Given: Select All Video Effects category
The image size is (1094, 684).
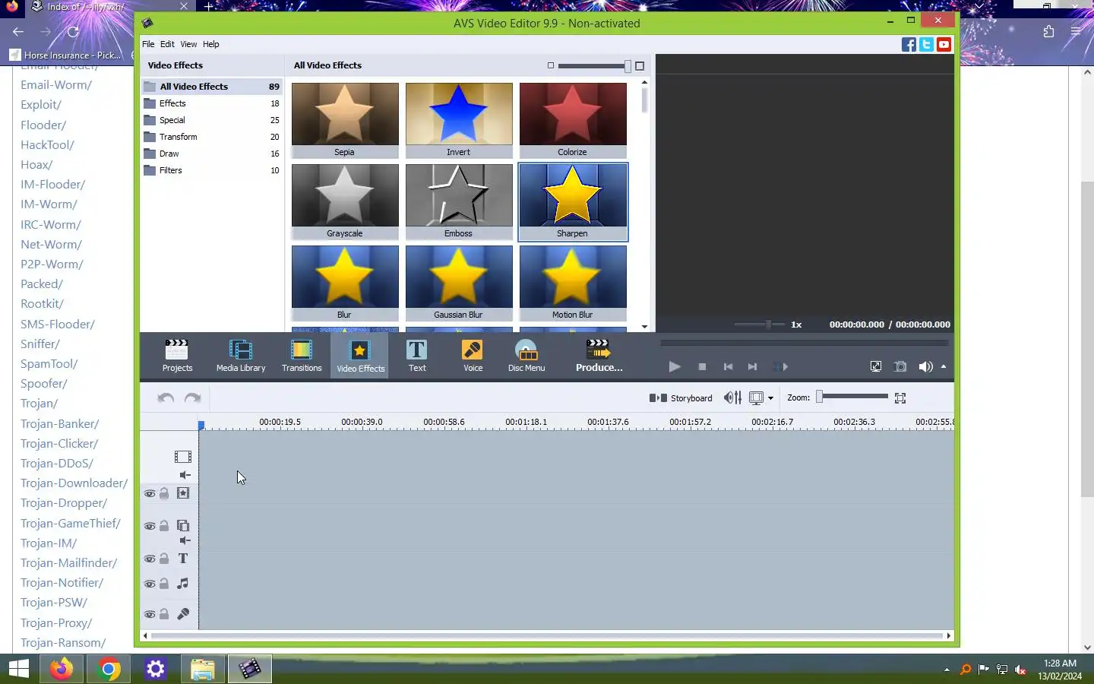Looking at the screenshot, I should (212, 87).
